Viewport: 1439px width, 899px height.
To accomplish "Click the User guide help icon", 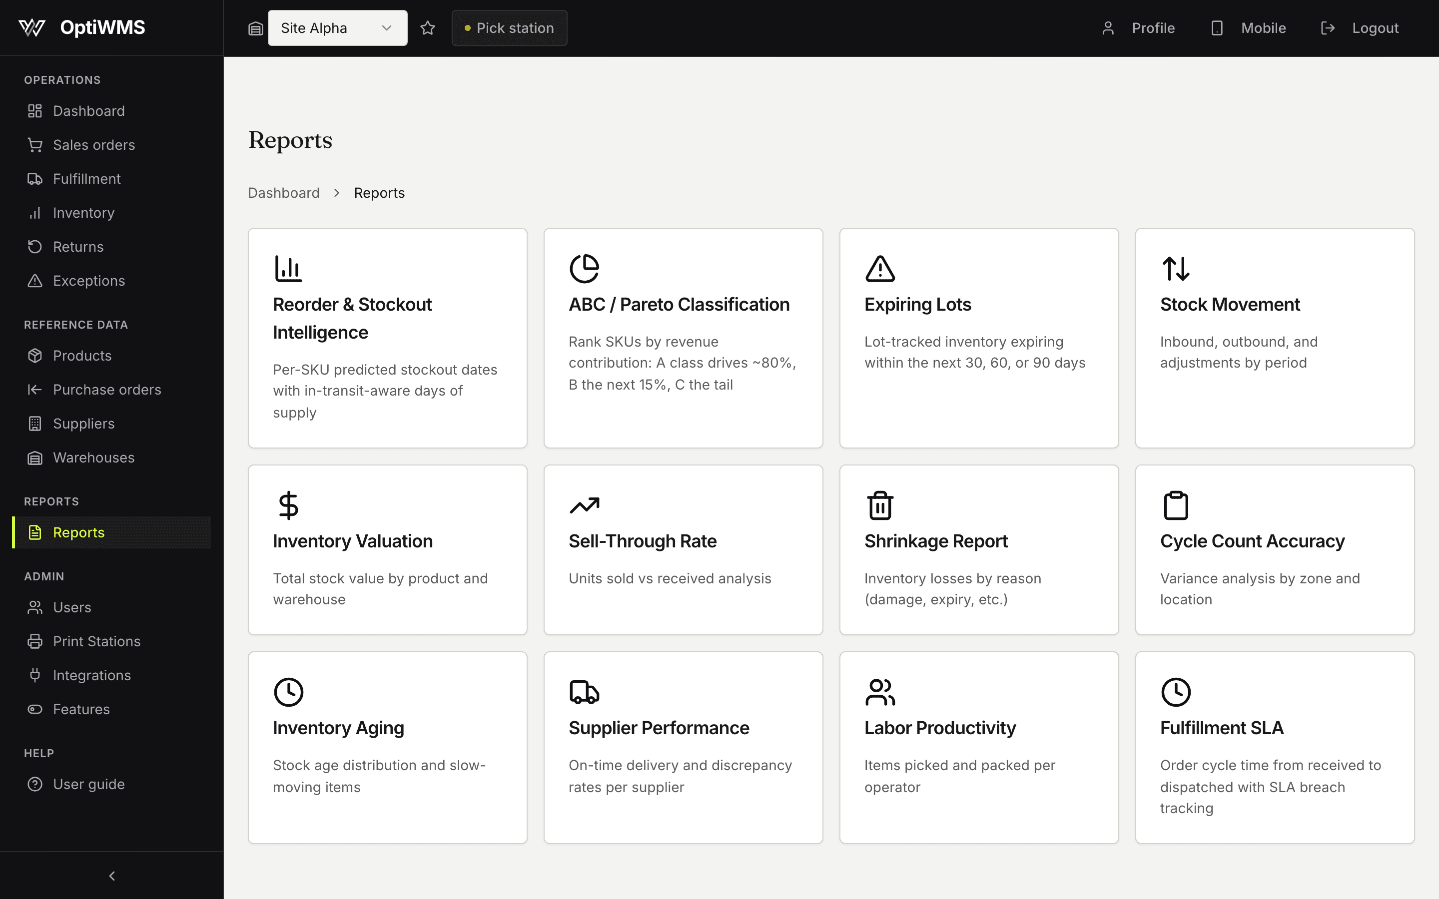I will tap(35, 784).
